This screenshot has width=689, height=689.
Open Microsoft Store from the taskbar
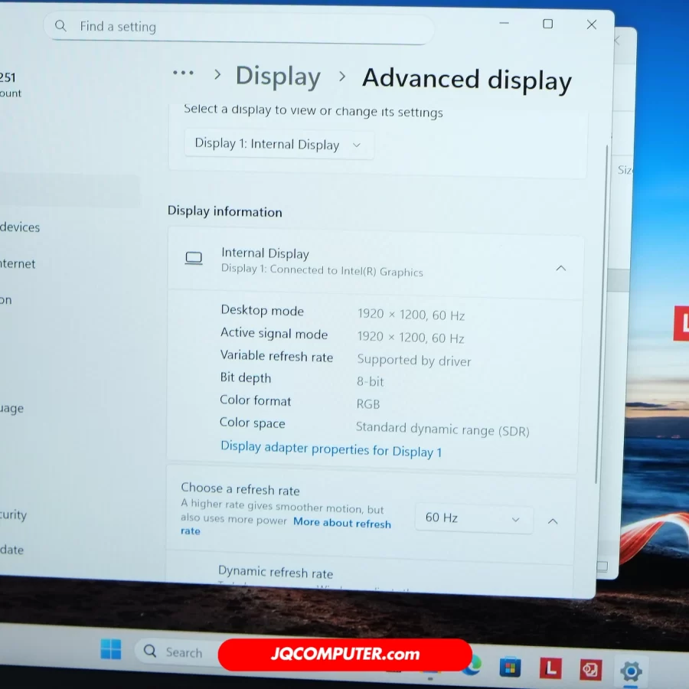[x=510, y=668]
